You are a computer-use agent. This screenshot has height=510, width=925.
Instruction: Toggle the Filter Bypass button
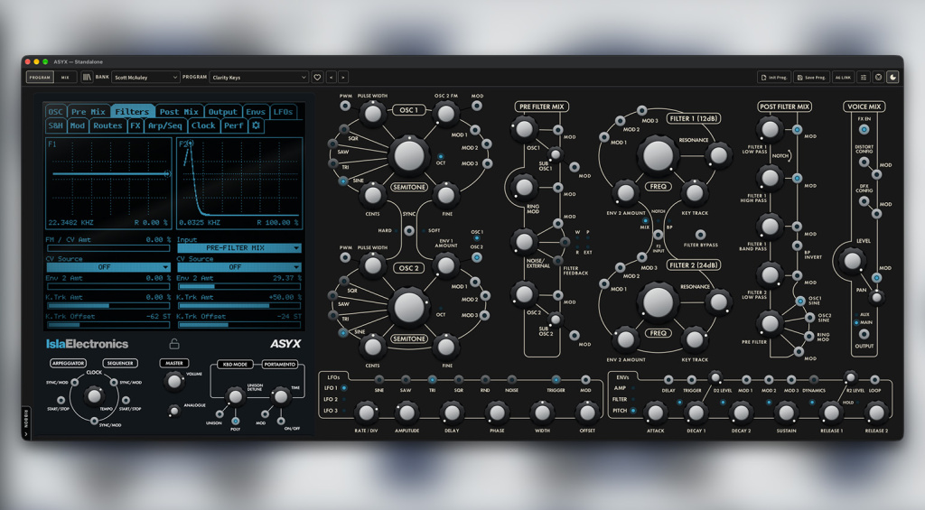point(700,235)
